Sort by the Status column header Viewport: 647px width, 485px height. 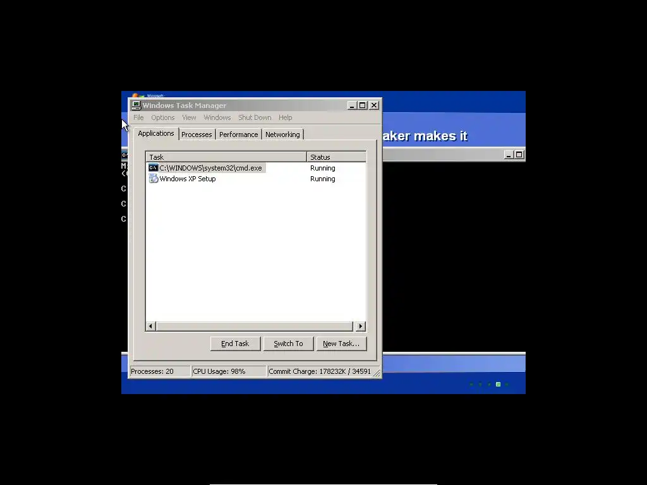336,157
